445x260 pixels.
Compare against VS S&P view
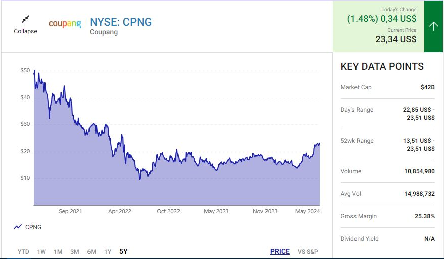[308, 252]
